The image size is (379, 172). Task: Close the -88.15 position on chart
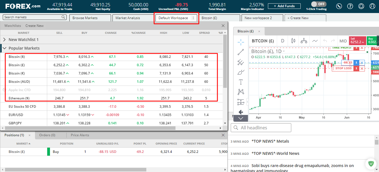point(362,63)
